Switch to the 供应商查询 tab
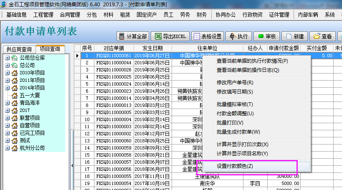 19,49
